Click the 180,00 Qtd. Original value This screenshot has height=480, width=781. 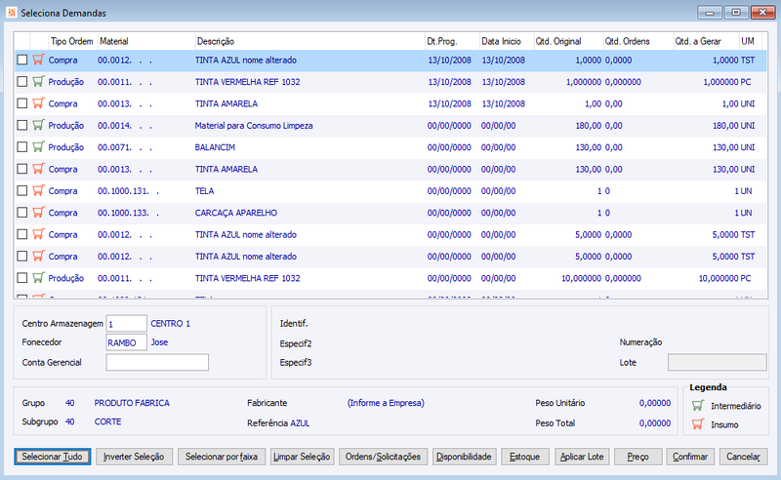point(589,126)
